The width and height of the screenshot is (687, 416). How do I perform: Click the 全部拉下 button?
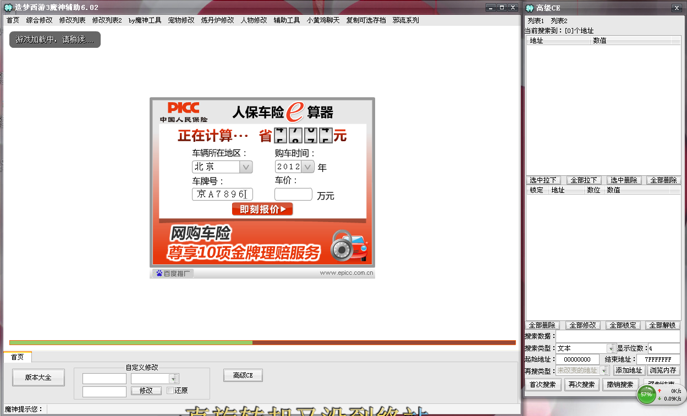584,180
